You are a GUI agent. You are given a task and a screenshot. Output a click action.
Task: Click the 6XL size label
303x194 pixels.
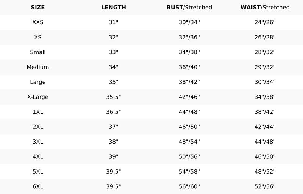38,186
